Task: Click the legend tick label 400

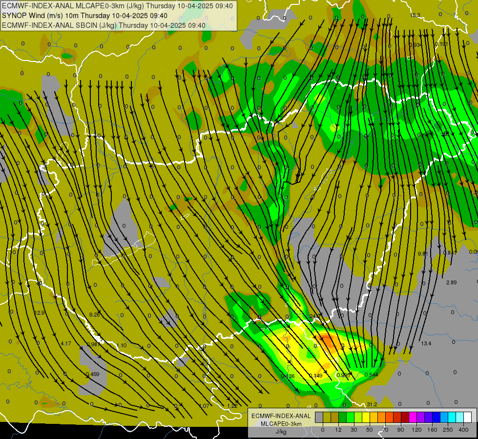Action: [x=463, y=430]
